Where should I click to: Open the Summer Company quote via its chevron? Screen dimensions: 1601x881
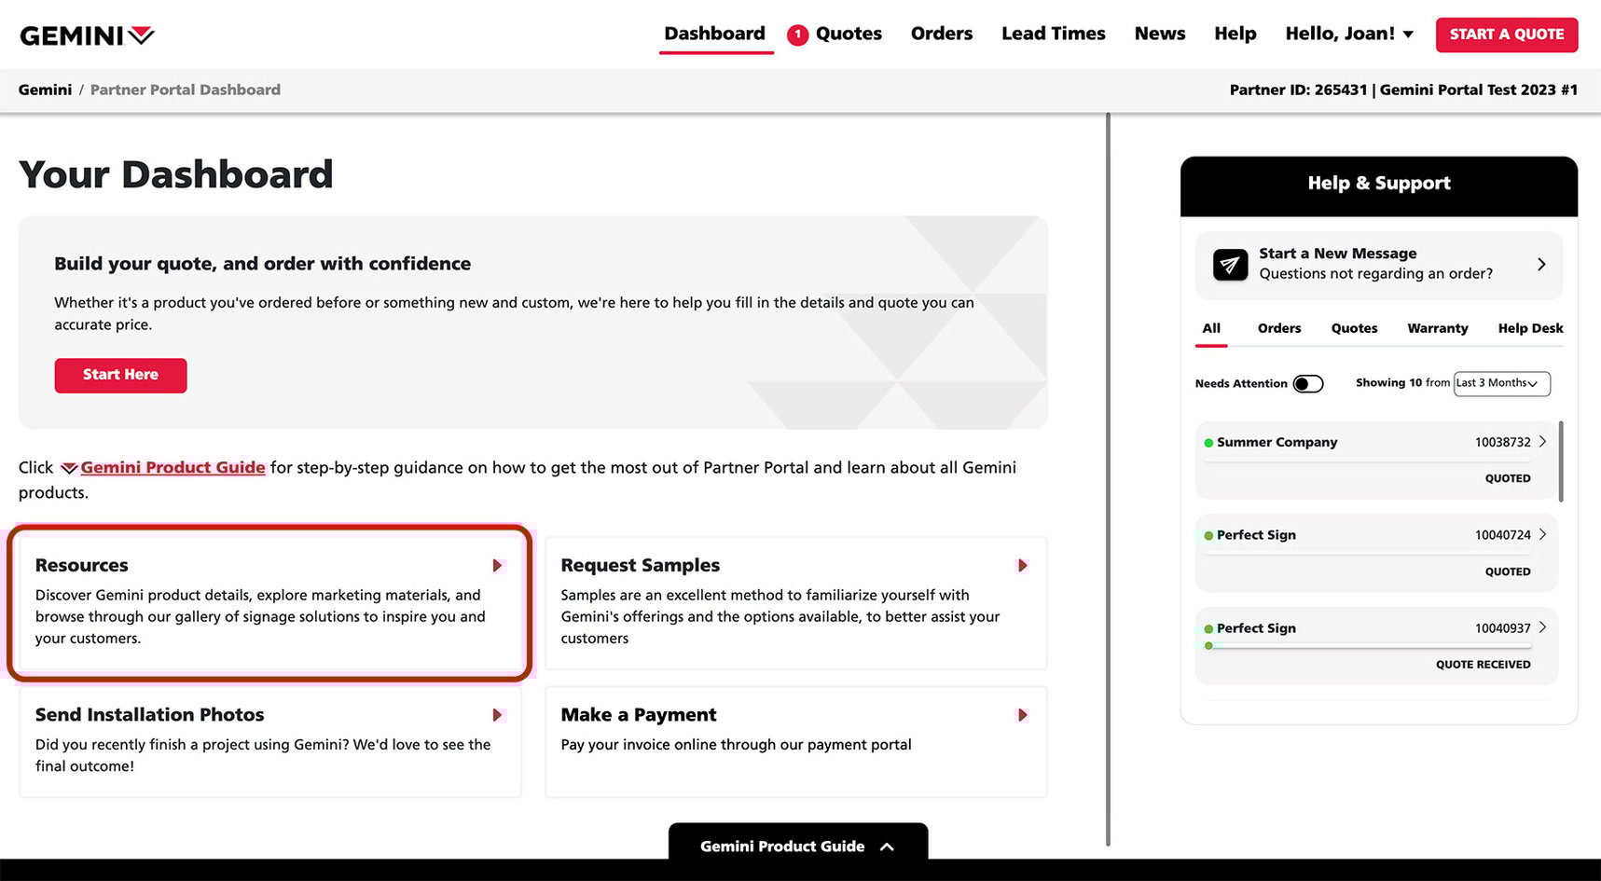click(x=1543, y=441)
